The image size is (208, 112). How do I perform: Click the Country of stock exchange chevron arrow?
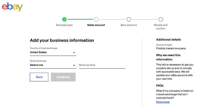coord(74,52)
